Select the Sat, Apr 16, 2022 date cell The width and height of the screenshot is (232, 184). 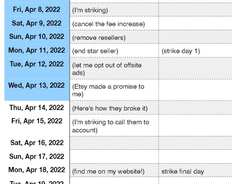click(37, 143)
